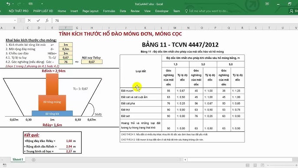Open the PHÁP LUẬT XD ribbon tab
Viewport: 298px width, 168px height.
pos(43,11)
